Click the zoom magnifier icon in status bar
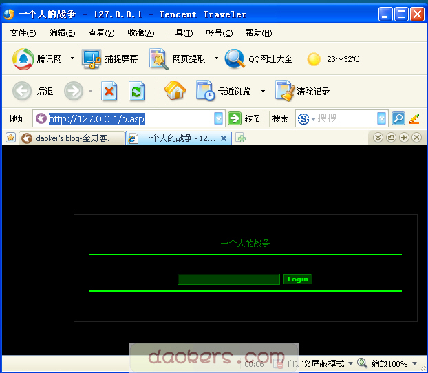 (362, 363)
